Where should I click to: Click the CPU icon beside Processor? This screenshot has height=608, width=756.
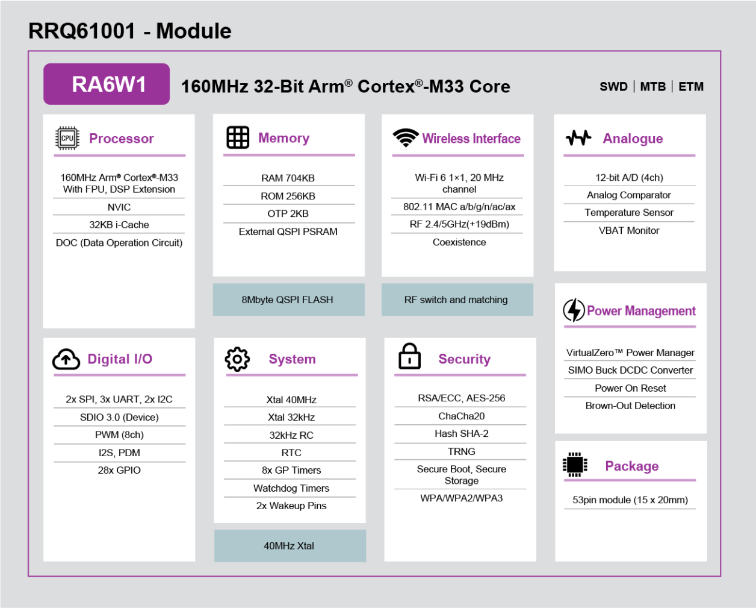click(x=66, y=137)
